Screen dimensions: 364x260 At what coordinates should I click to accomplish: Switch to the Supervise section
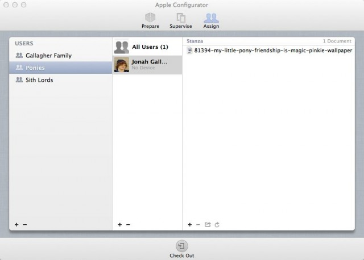pyautogui.click(x=181, y=20)
